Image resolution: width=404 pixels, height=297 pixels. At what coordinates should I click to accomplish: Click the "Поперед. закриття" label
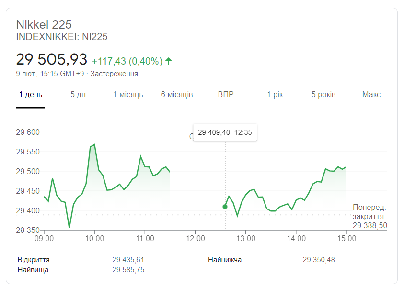click(369, 212)
